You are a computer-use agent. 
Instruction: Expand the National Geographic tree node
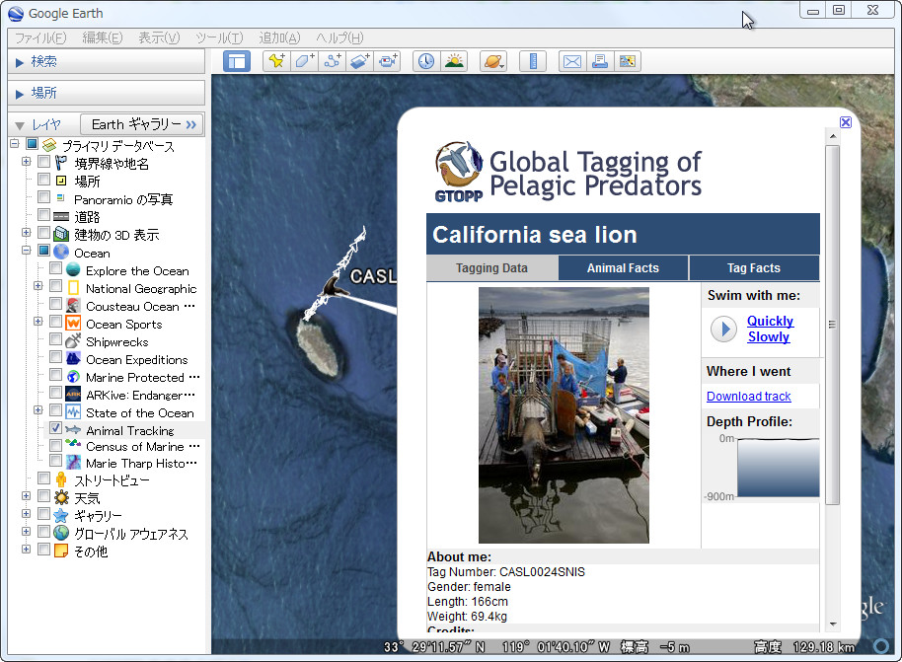coord(38,286)
